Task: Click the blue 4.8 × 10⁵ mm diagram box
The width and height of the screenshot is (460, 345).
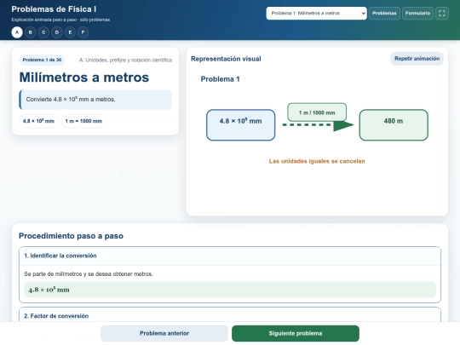Action: pyautogui.click(x=240, y=124)
